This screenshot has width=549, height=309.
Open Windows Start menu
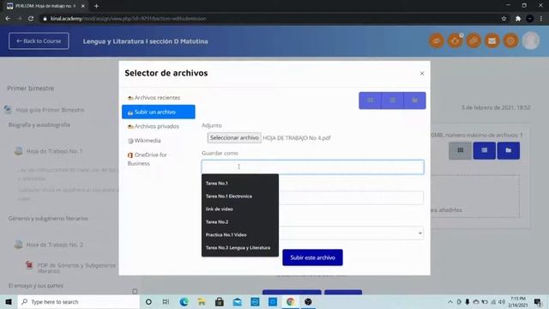click(x=9, y=301)
